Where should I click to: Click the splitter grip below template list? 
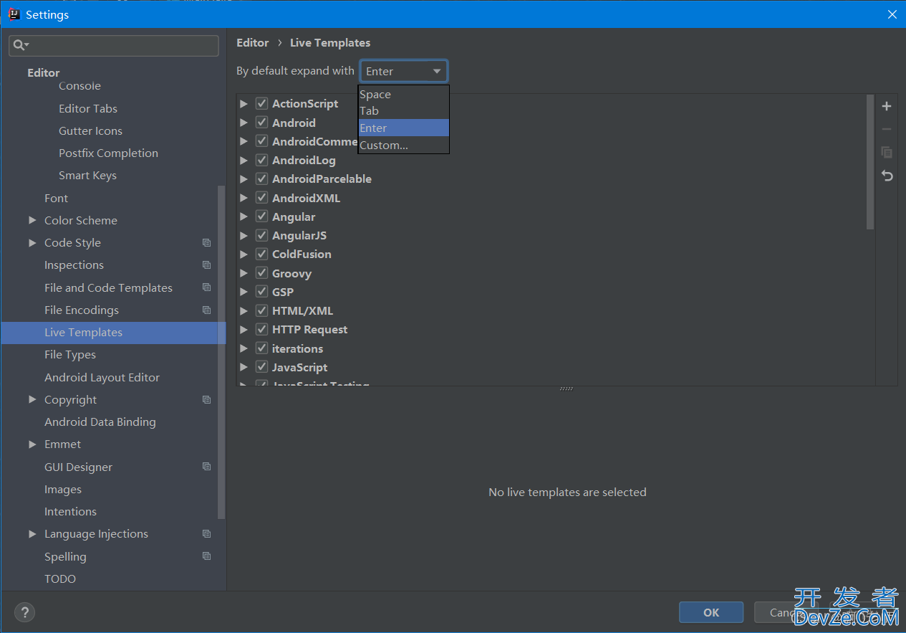567,389
